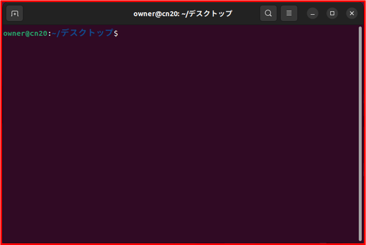This screenshot has height=245, width=366.
Task: Click header bar gap left of the title
Action: coord(77,14)
